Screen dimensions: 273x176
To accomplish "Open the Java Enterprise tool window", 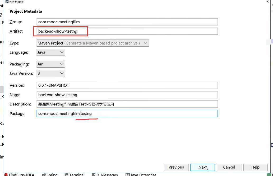I will click(141, 174).
